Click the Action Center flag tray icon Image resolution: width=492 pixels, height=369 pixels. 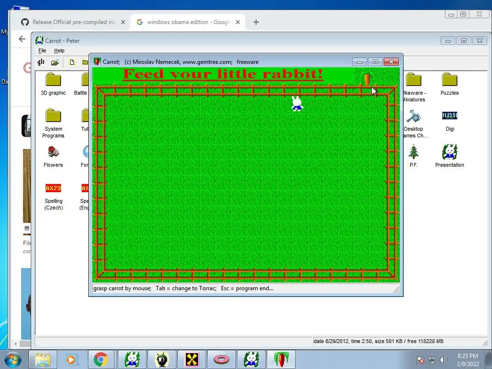pos(420,360)
